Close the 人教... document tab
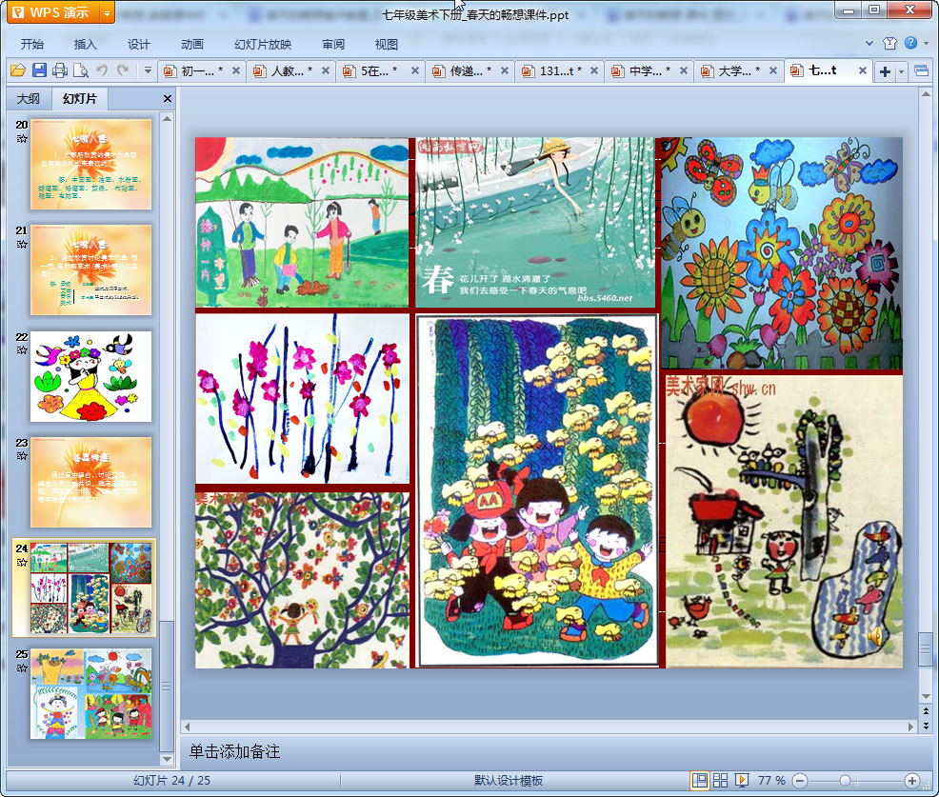939x797 pixels. click(325, 70)
